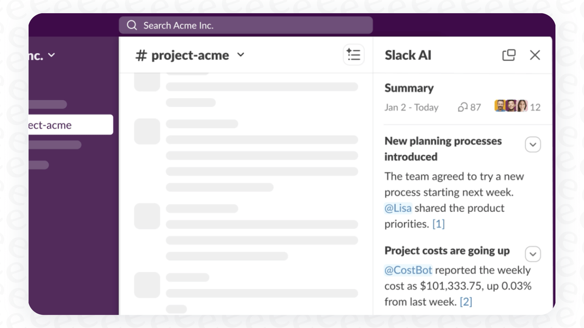Open the workspace menu in the sidebar
The height and width of the screenshot is (328, 584).
[51, 55]
